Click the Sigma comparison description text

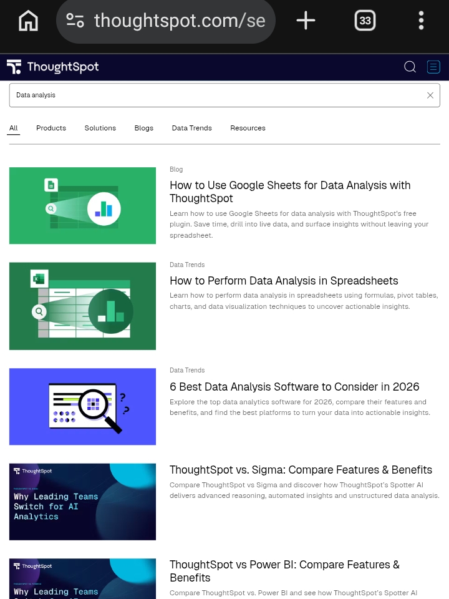coord(304,490)
